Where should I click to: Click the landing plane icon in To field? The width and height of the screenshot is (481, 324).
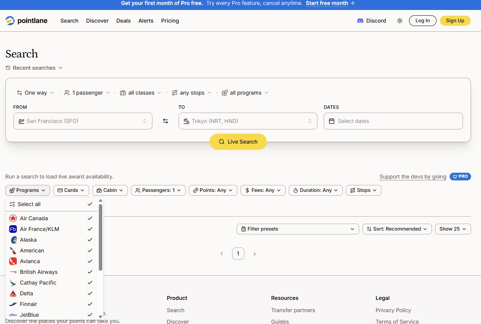pyautogui.click(x=187, y=121)
